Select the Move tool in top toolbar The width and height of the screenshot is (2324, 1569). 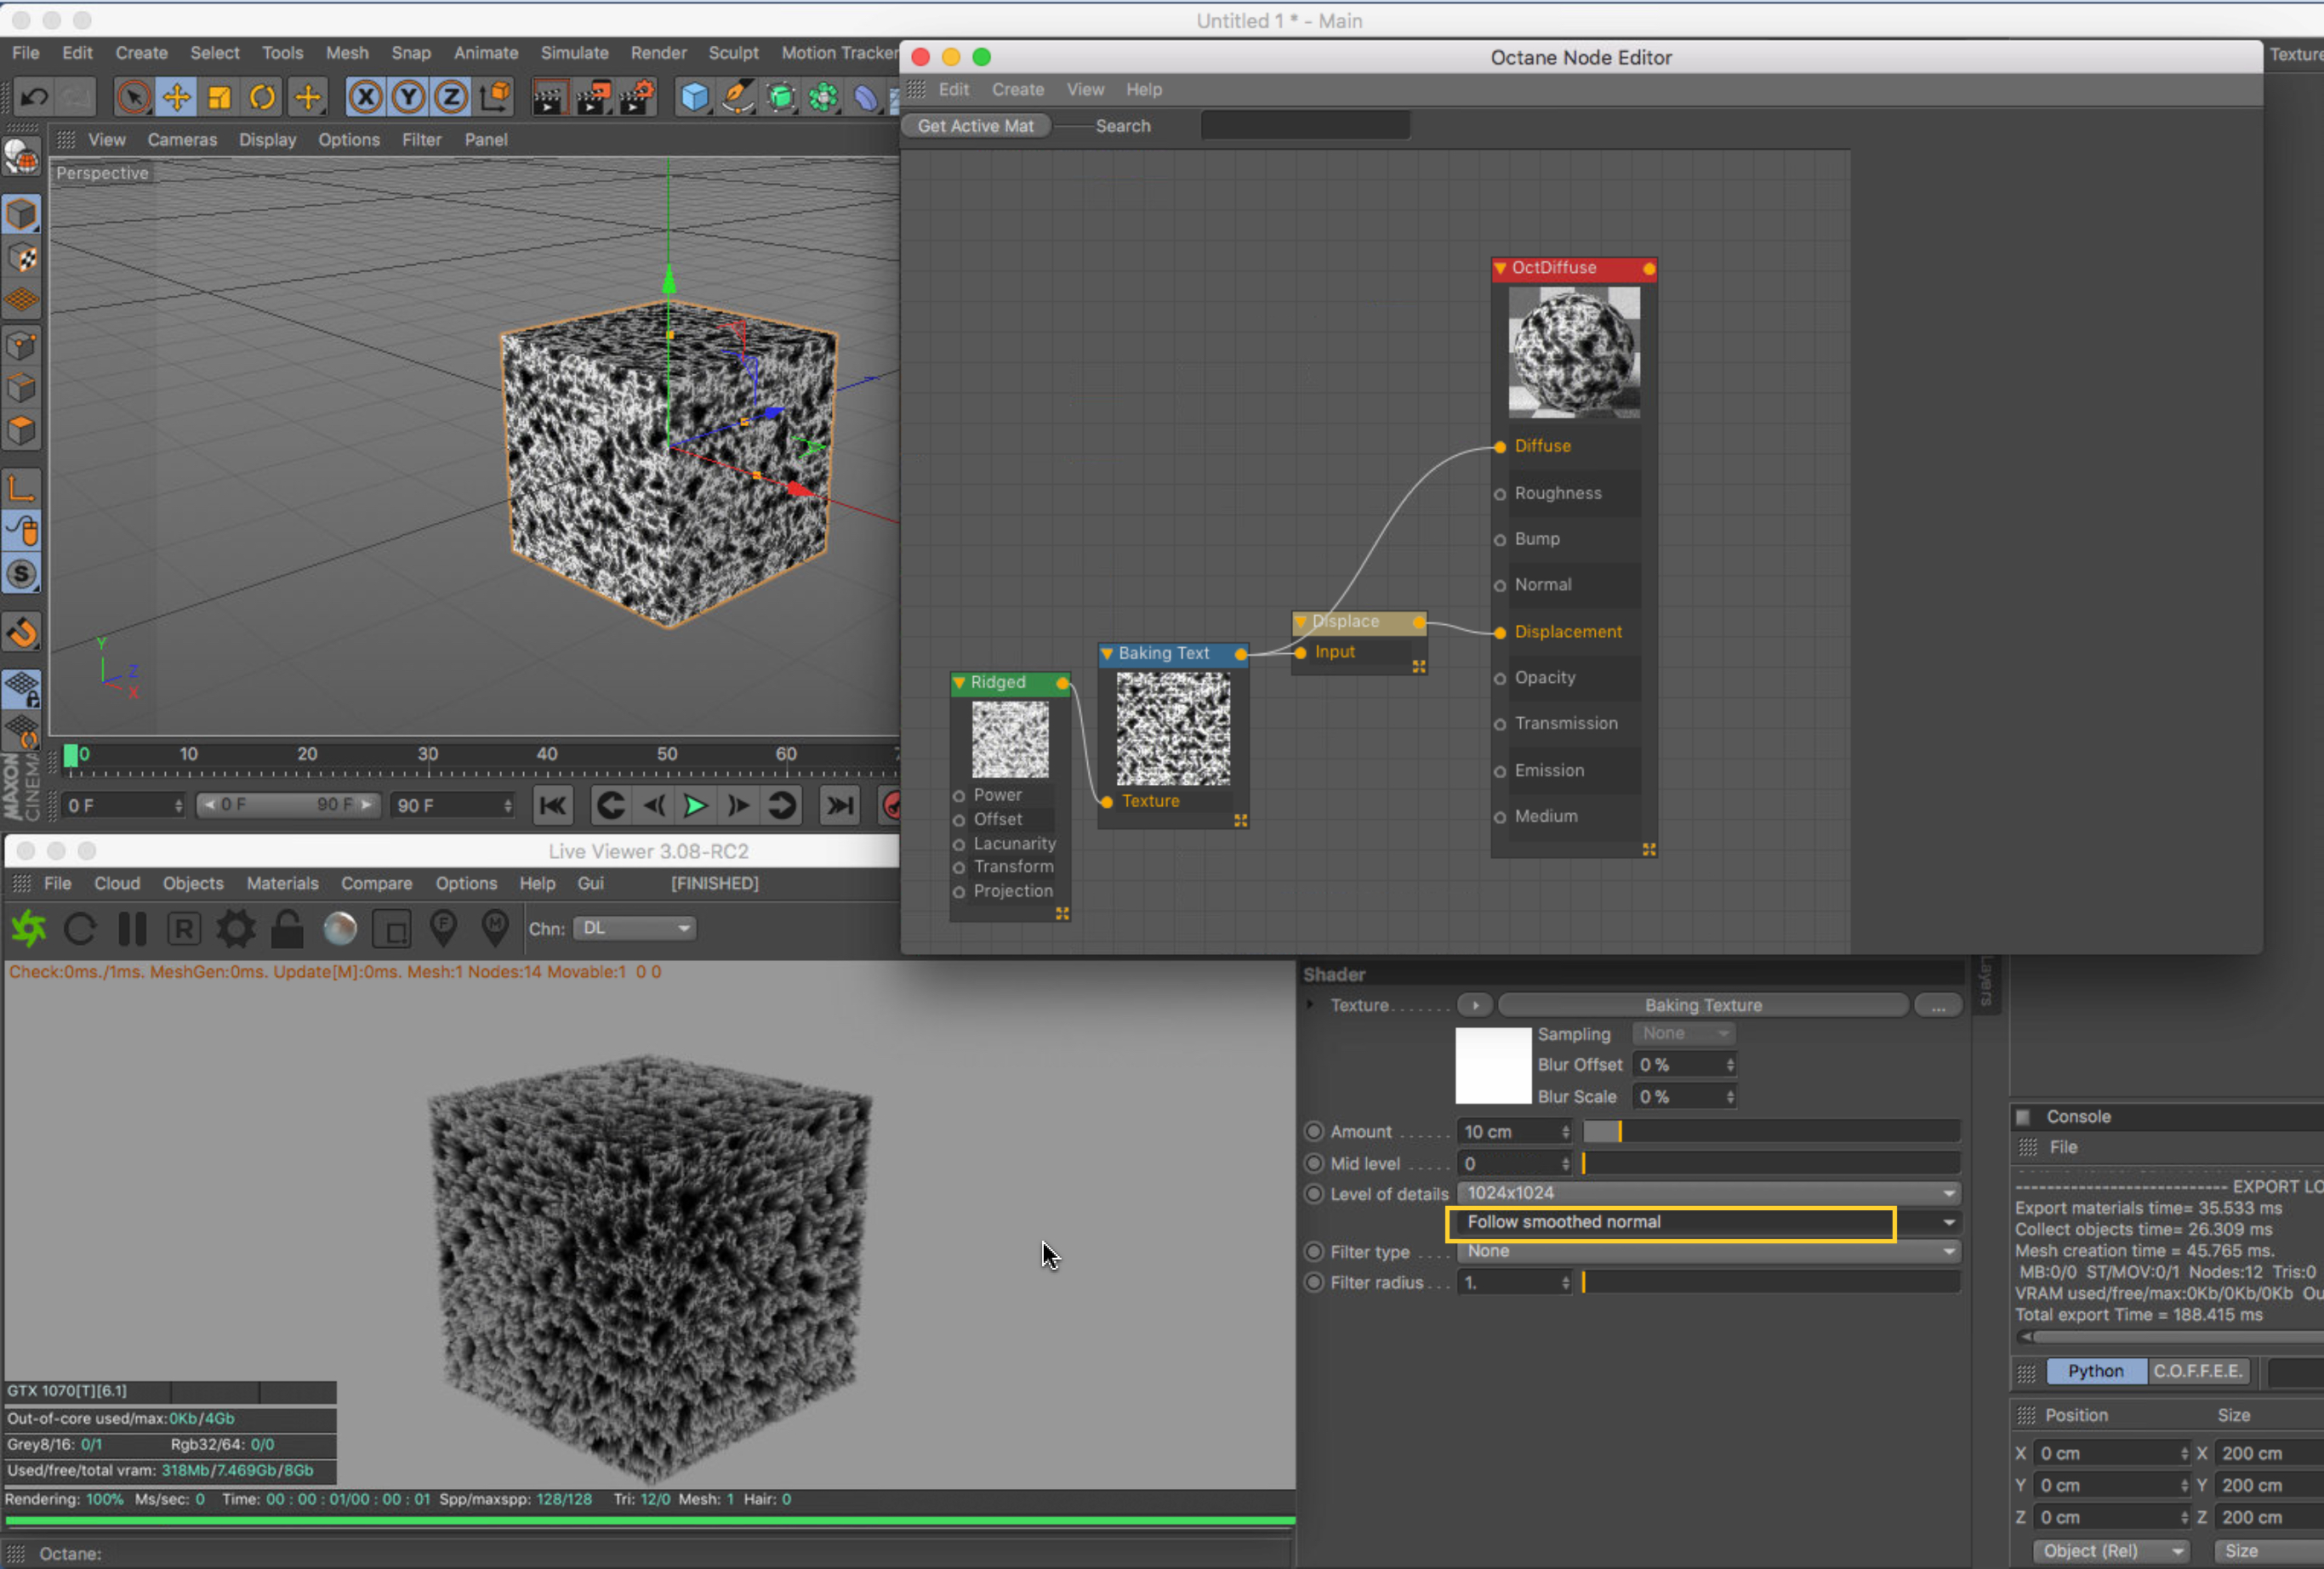tap(176, 97)
